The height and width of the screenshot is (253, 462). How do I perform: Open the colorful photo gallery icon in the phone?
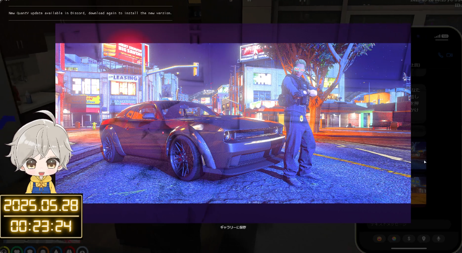[394, 238]
